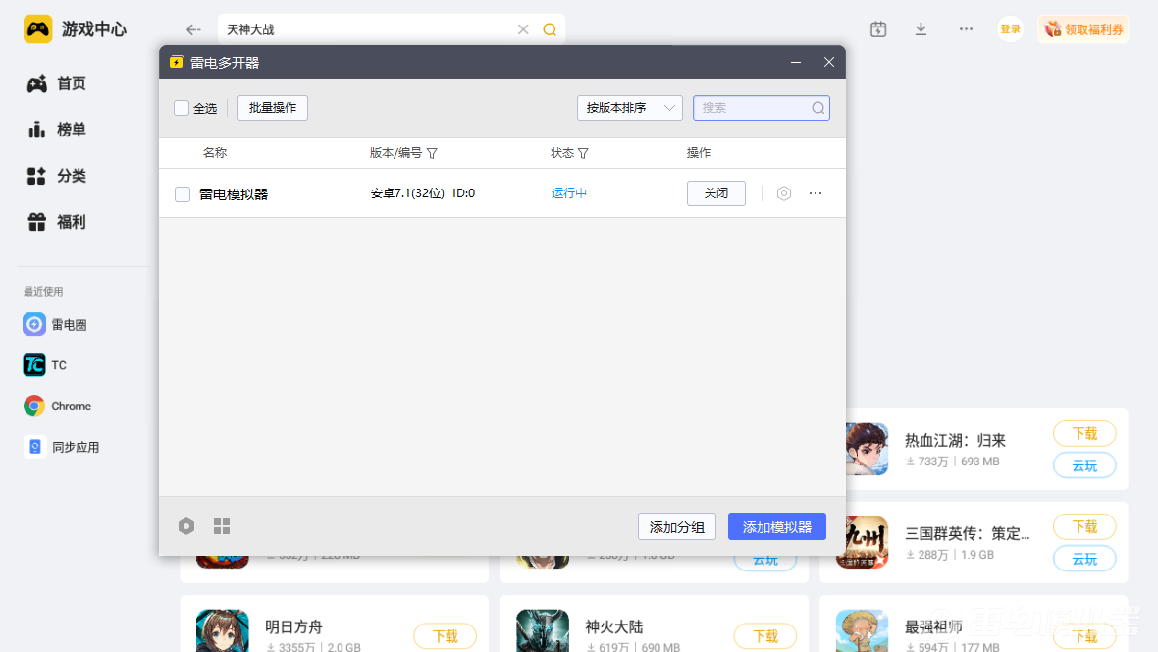Viewport: 1158px width, 652px height.
Task: Open the three-dot more options in emulator row
Action: pyautogui.click(x=816, y=193)
